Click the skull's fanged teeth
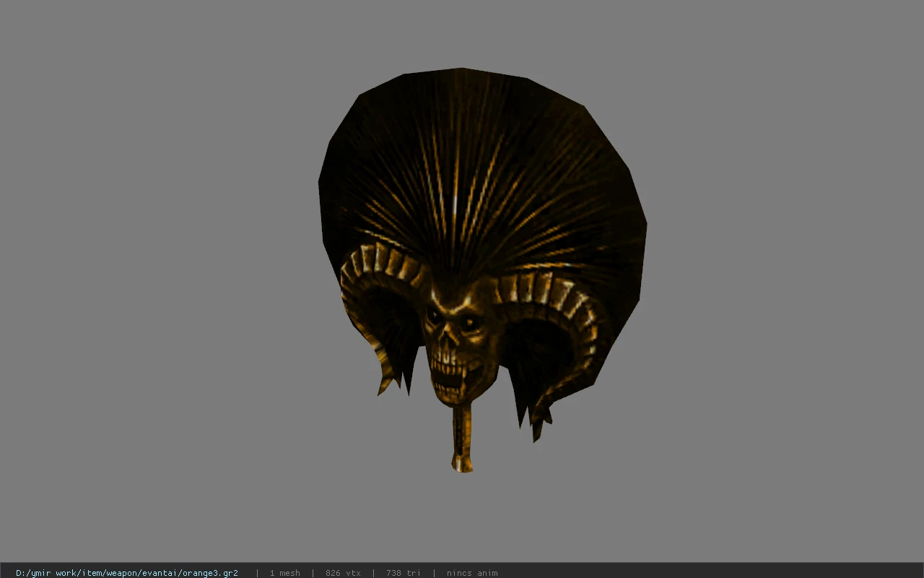 pos(455,376)
